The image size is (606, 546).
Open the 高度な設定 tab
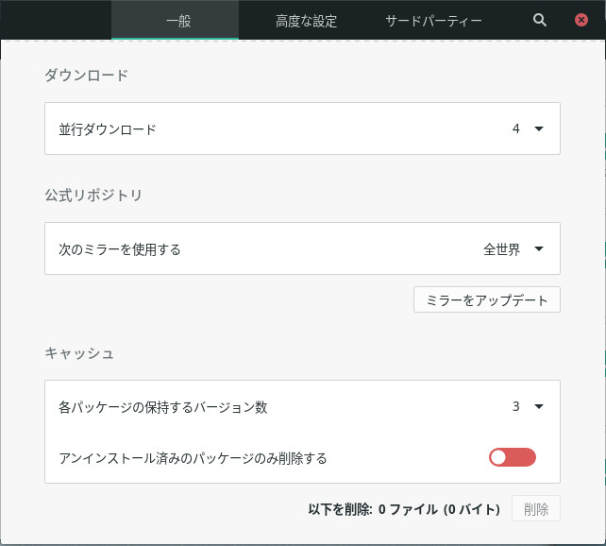306,20
